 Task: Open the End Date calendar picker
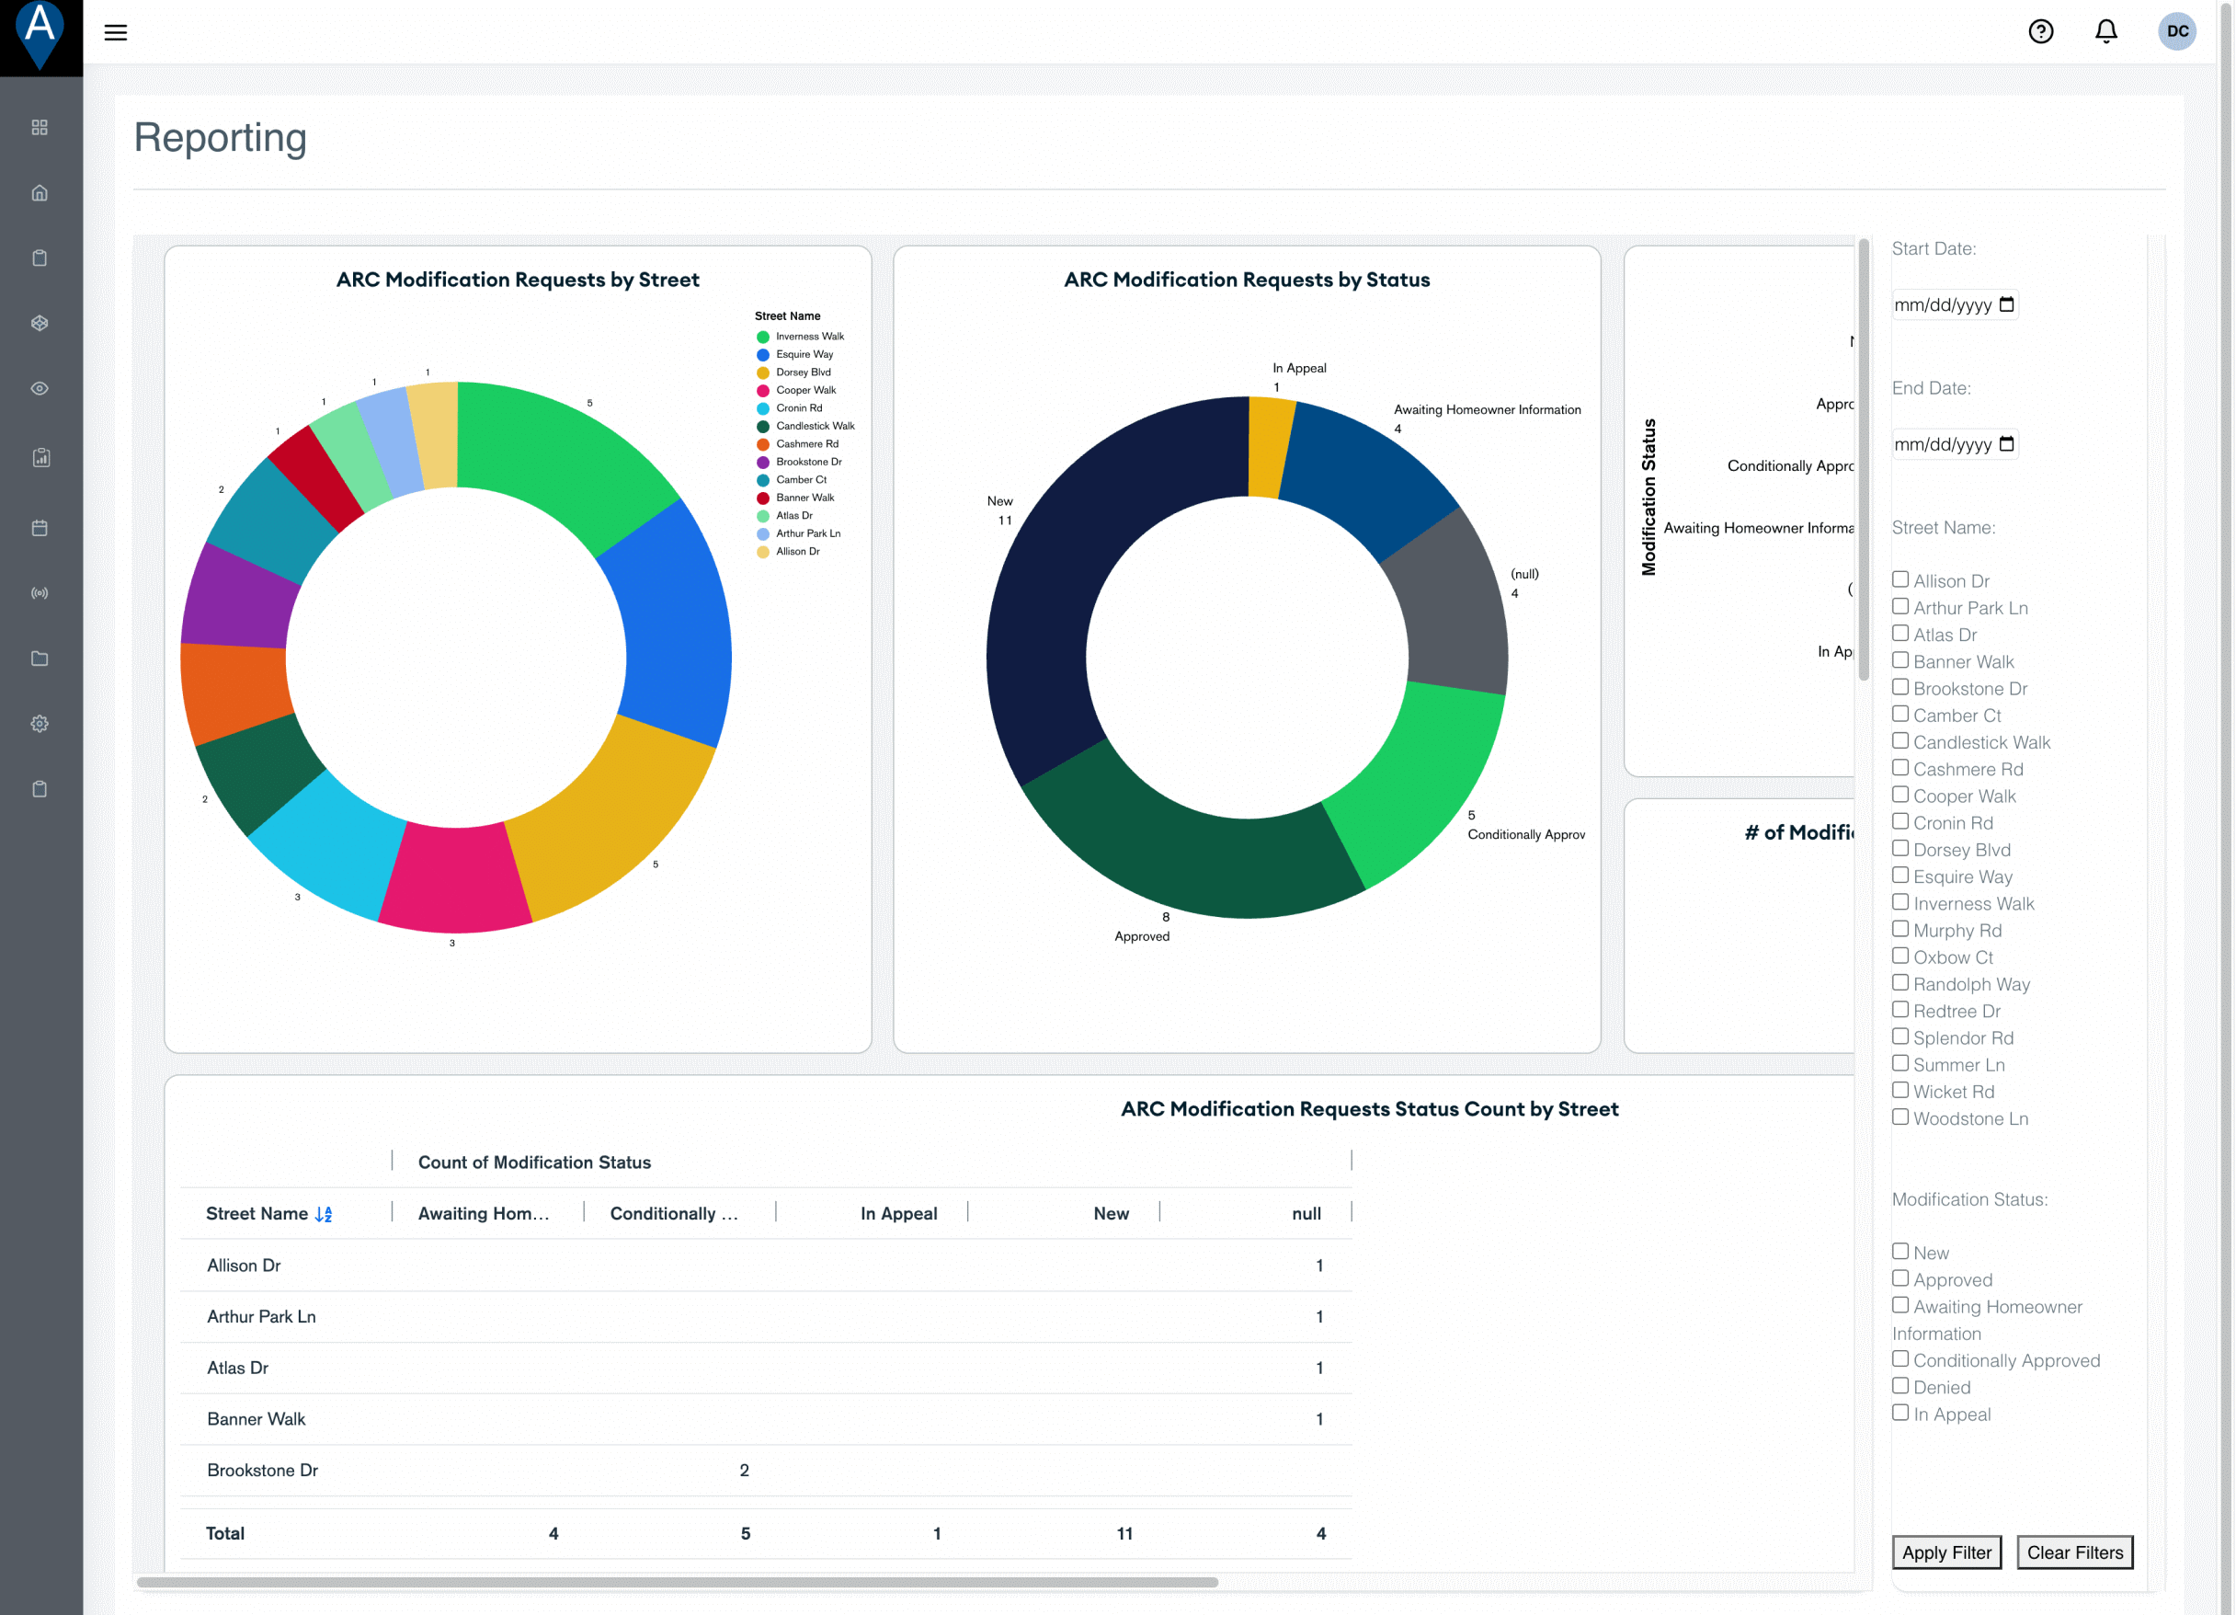point(2005,444)
